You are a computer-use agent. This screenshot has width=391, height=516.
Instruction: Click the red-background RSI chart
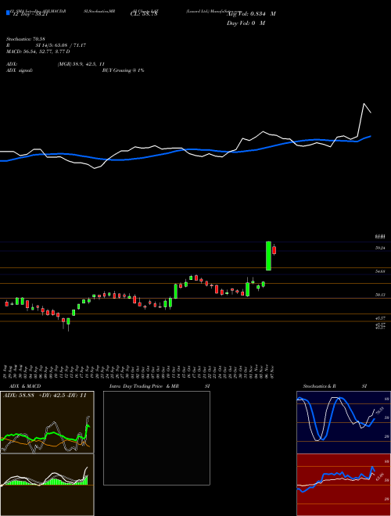(343, 485)
